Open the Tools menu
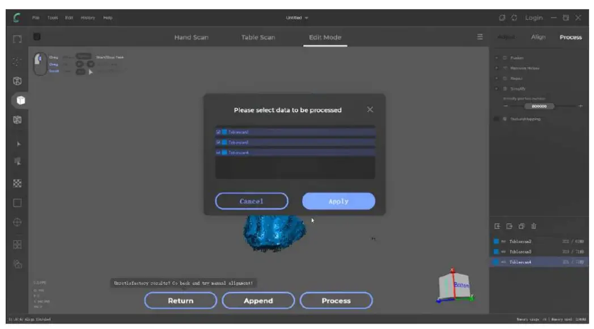The height and width of the screenshot is (329, 594). point(53,18)
